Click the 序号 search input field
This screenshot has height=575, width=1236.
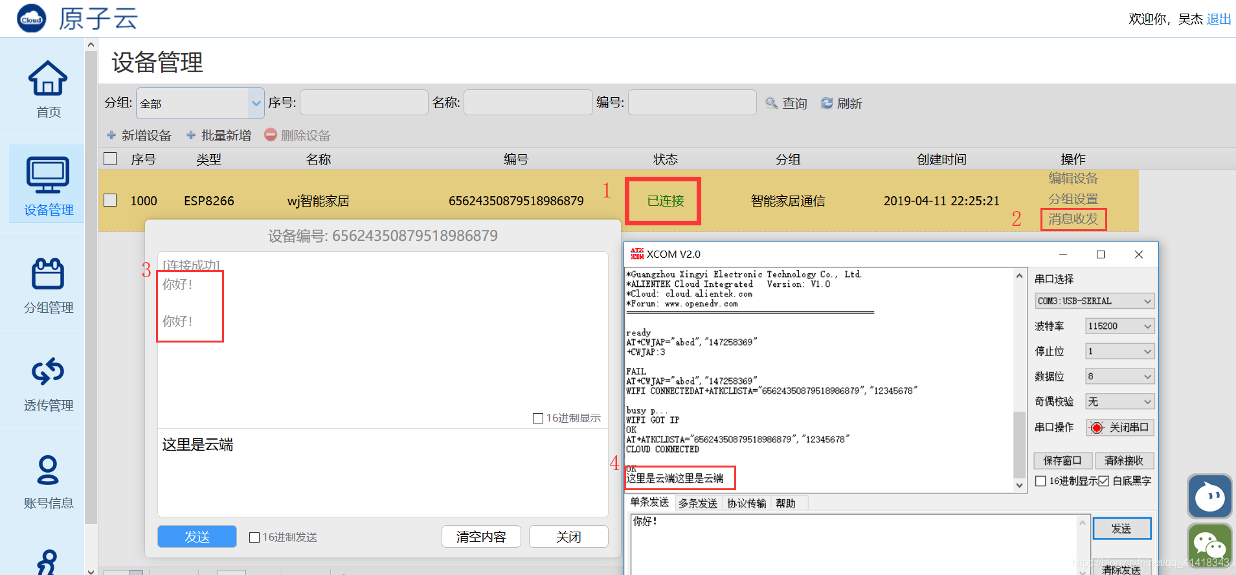point(364,103)
